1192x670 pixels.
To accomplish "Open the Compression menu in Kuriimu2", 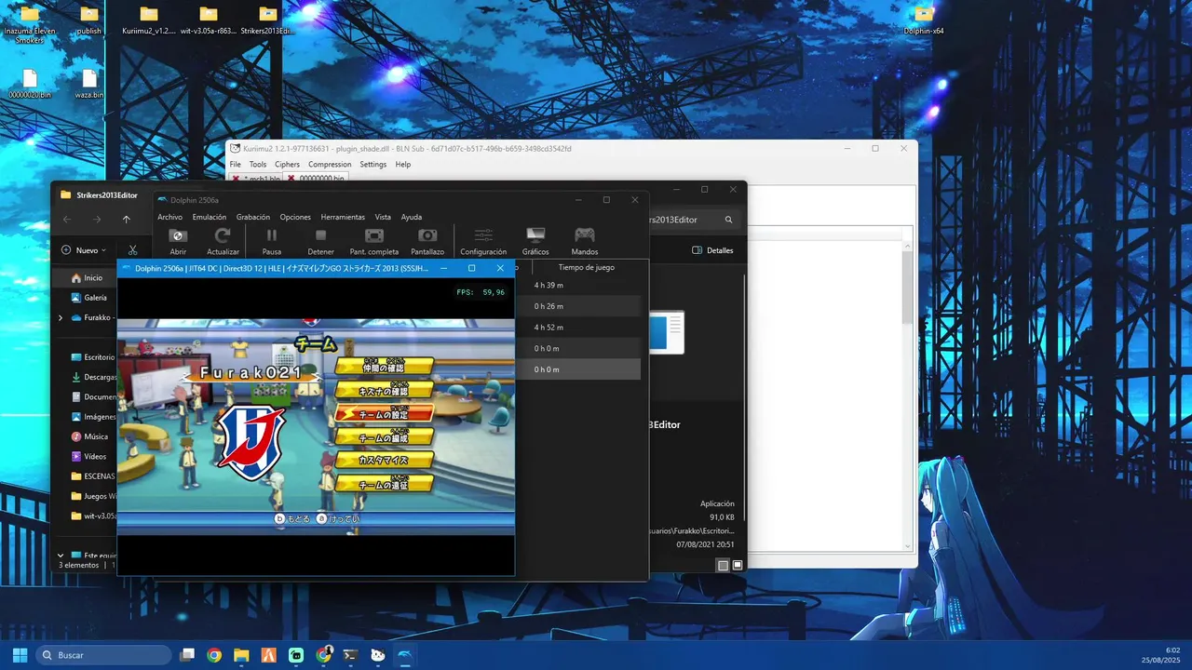I will point(330,165).
